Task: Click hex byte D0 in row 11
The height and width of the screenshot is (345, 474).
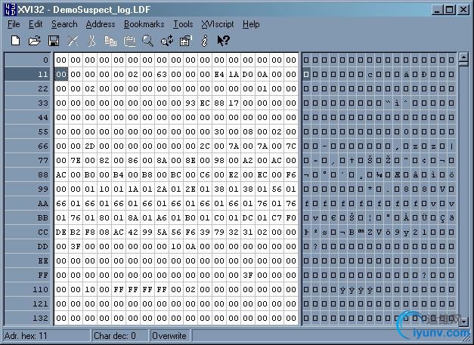Action: [248, 74]
